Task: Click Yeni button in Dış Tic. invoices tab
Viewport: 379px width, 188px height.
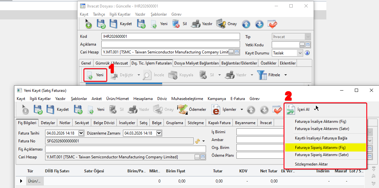Action: pos(95,75)
